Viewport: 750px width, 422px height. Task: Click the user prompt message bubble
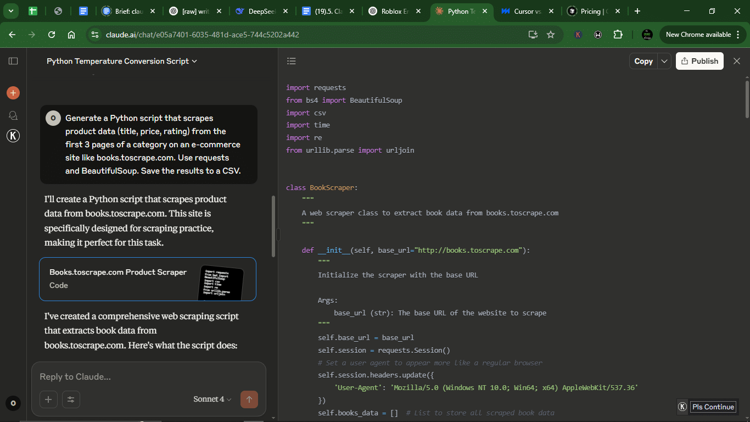click(149, 145)
